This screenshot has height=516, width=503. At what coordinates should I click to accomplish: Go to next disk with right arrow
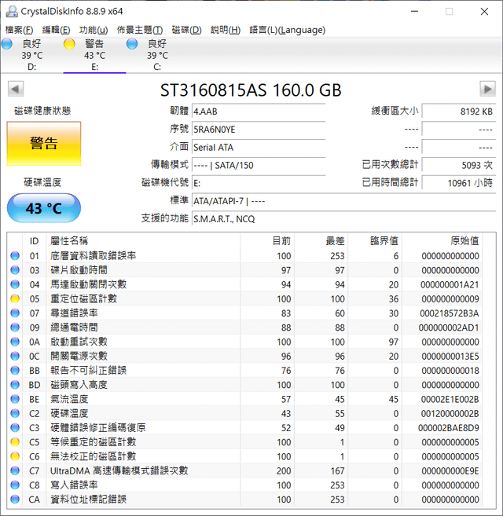(487, 89)
